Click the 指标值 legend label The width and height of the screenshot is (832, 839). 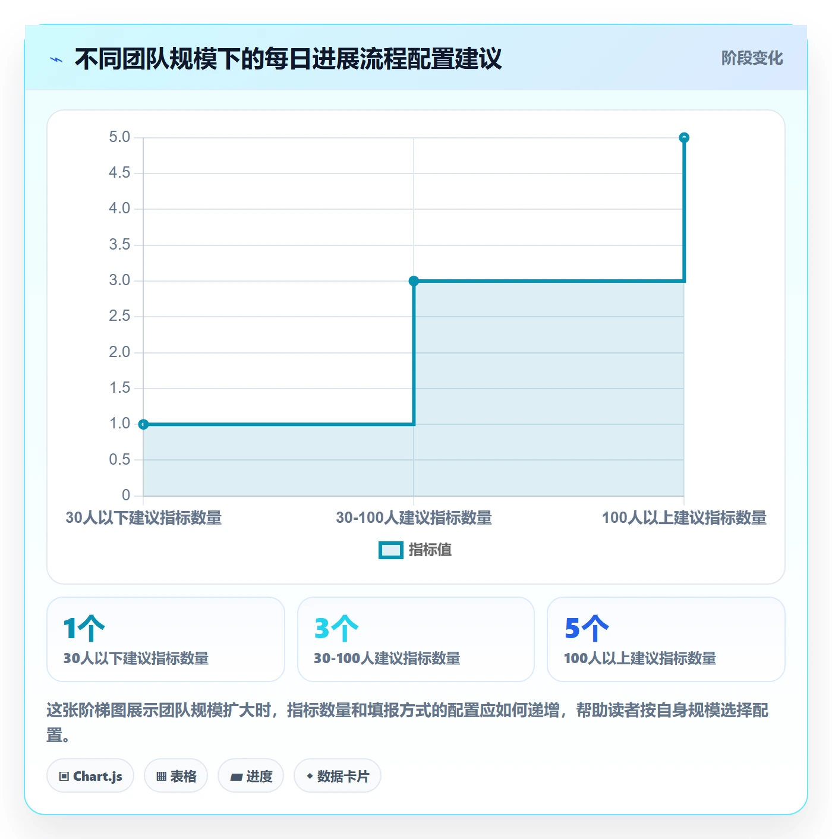(430, 550)
